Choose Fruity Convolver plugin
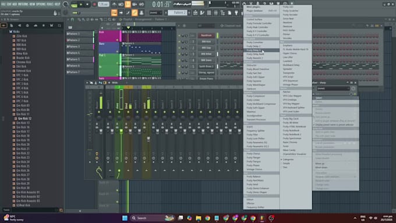Screen dimensions: 396x223 261,43
